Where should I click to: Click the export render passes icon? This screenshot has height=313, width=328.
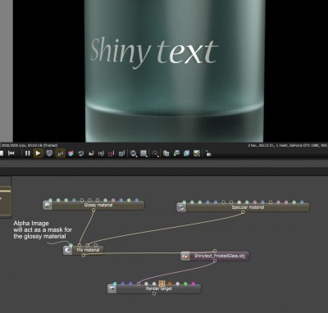click(x=186, y=153)
